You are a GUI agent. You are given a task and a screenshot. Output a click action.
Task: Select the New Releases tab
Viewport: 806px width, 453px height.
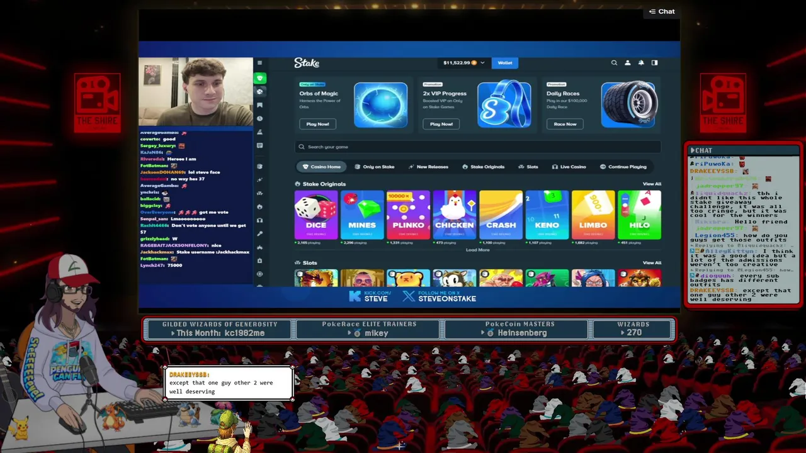point(428,167)
